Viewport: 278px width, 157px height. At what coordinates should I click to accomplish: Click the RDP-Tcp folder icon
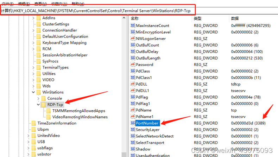coord(44,104)
